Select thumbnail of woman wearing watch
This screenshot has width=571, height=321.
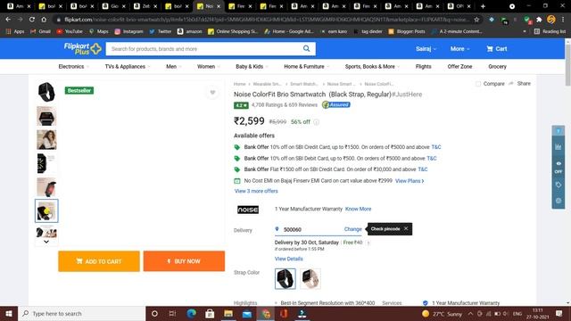[x=46, y=139]
